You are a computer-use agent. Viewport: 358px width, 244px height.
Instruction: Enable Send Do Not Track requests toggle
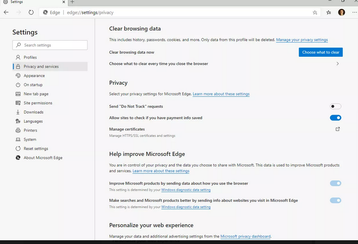pyautogui.click(x=336, y=106)
